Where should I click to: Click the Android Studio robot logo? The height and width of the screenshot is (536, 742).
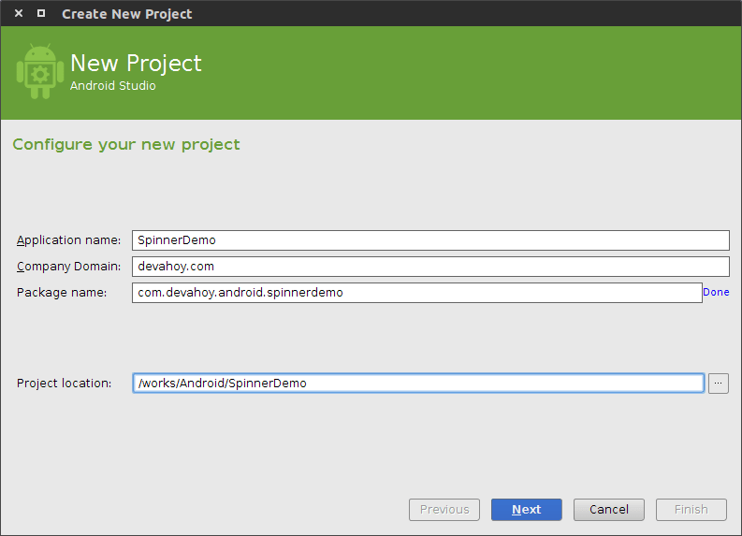[x=40, y=71]
